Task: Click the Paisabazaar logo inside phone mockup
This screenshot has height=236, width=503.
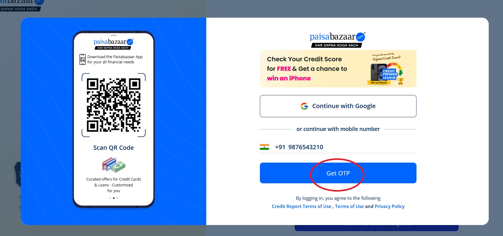Action: pos(113,44)
